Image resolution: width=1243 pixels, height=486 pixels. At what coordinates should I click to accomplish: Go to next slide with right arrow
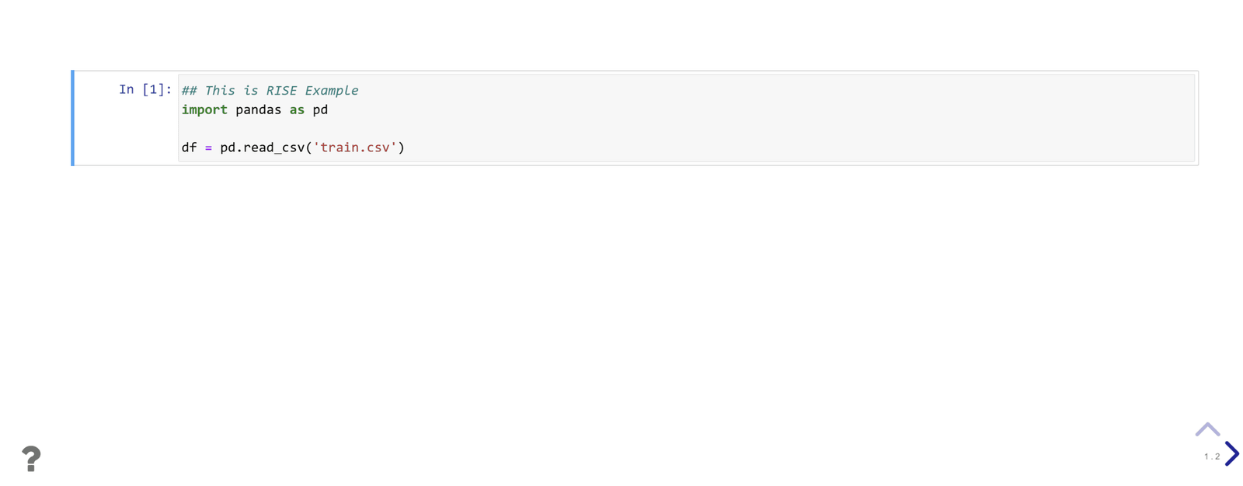point(1231,453)
